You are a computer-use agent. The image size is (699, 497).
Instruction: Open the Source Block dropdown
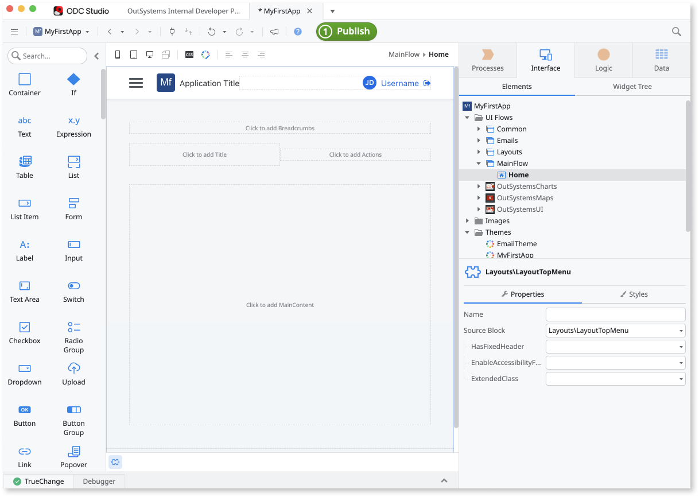pos(682,330)
